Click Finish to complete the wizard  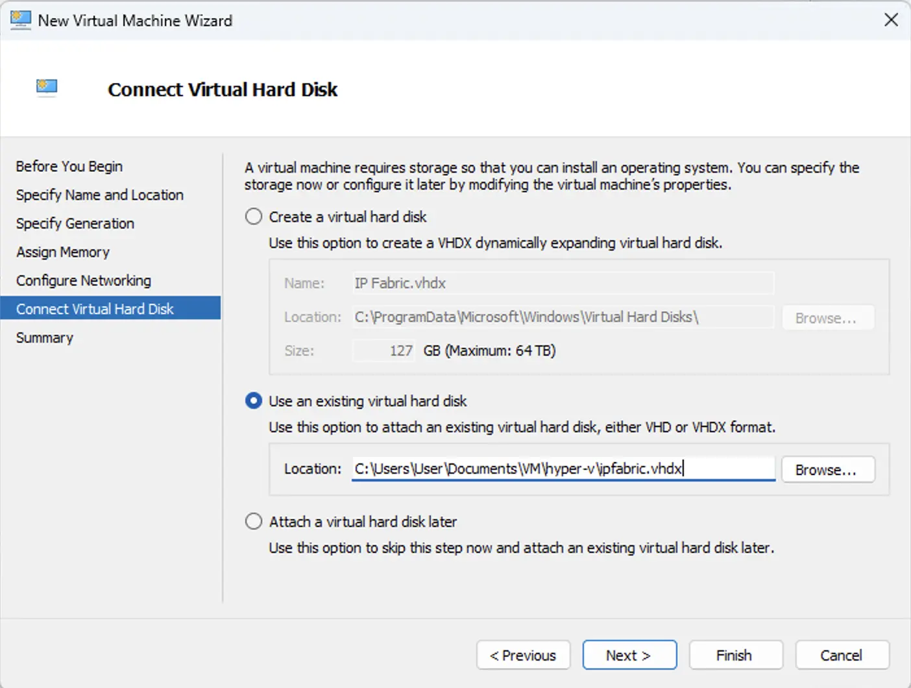pyautogui.click(x=735, y=655)
